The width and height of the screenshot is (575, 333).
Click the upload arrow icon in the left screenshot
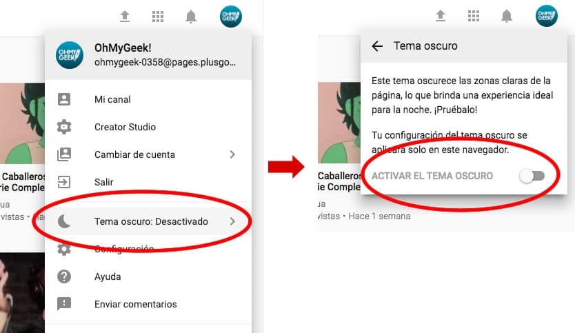pos(125,16)
